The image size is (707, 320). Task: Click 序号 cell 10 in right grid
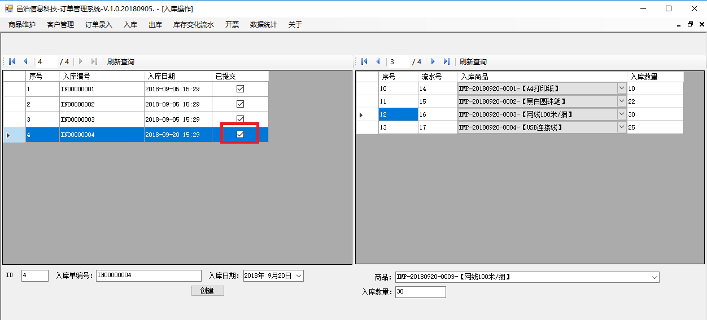coord(398,88)
